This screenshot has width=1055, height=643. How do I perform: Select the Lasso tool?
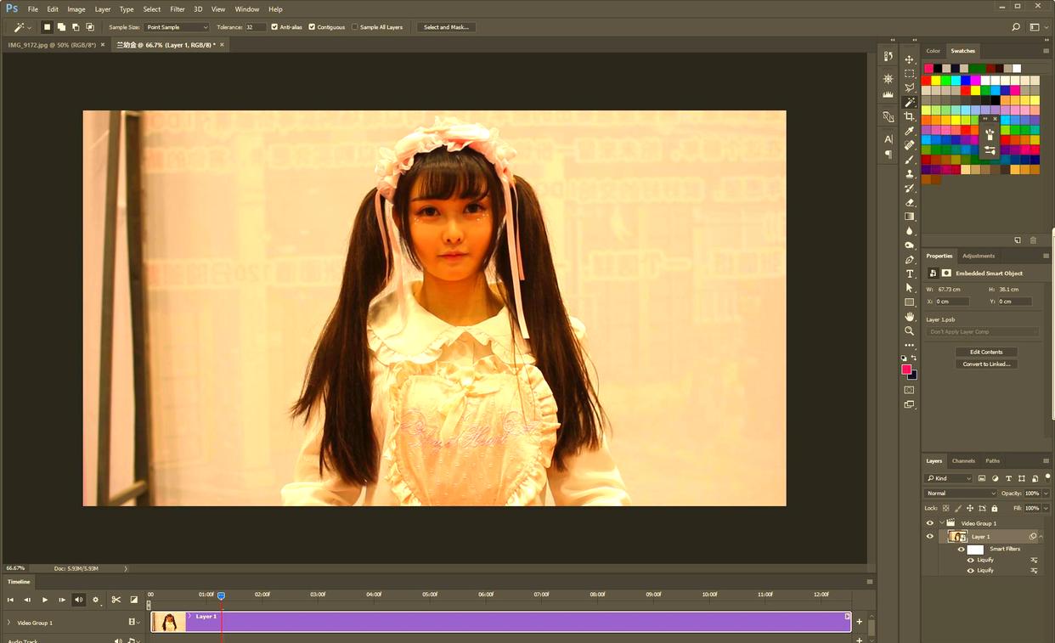coord(909,88)
